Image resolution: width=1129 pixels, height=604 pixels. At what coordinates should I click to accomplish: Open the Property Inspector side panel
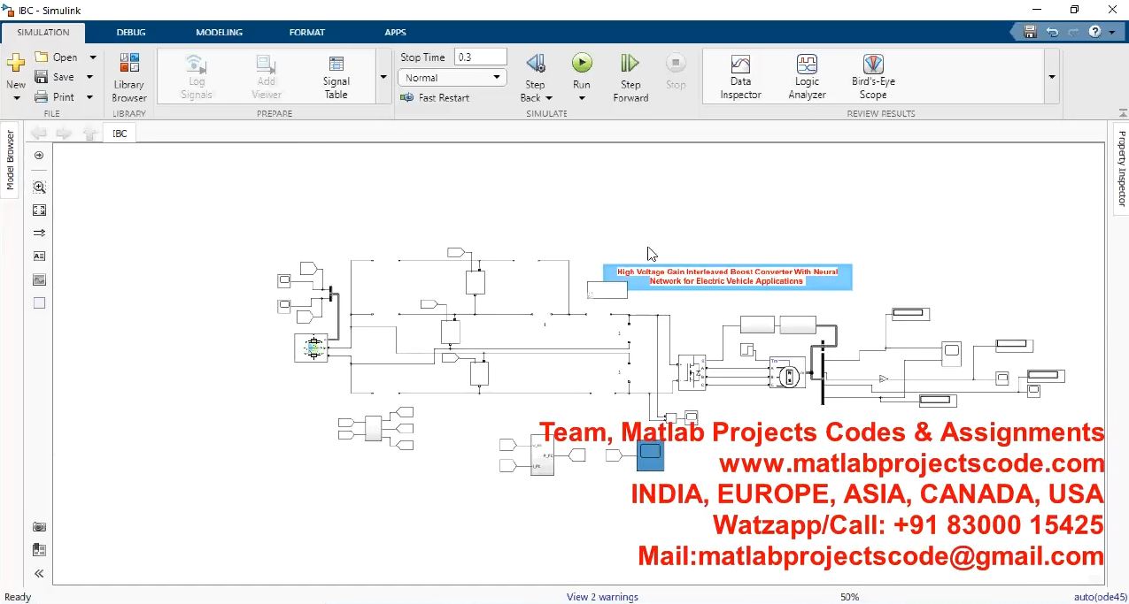click(x=1121, y=168)
